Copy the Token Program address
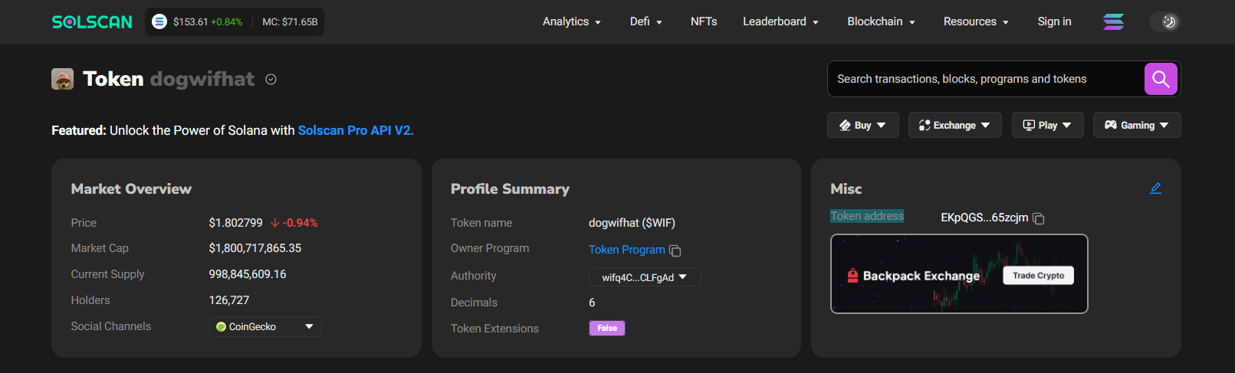Screen dimensions: 1235x373 [675, 250]
